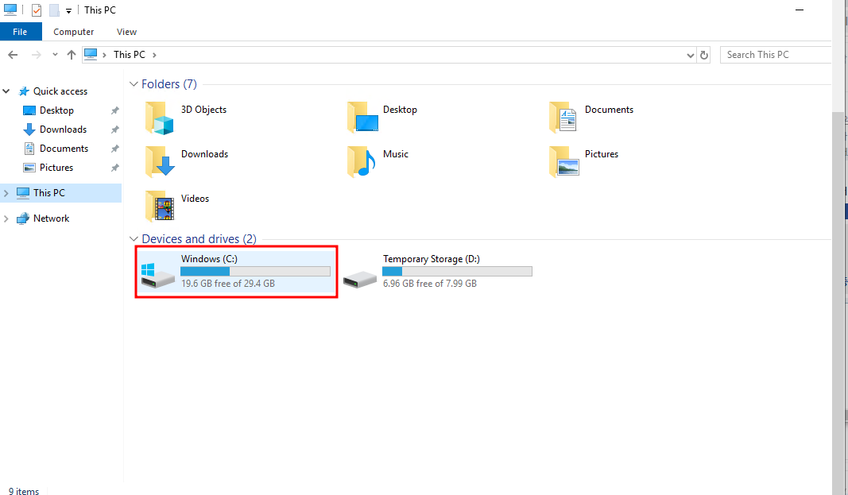Go up one level with Up arrow
Viewport: 848px width, 495px height.
click(71, 55)
